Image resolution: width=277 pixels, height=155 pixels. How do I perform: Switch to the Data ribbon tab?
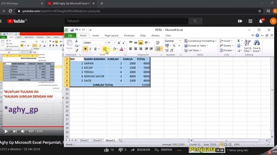tap(143, 35)
